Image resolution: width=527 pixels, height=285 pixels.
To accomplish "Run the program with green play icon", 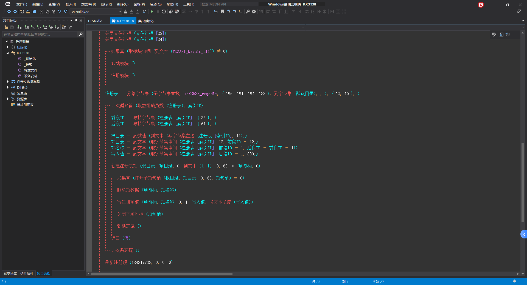I will (x=152, y=12).
